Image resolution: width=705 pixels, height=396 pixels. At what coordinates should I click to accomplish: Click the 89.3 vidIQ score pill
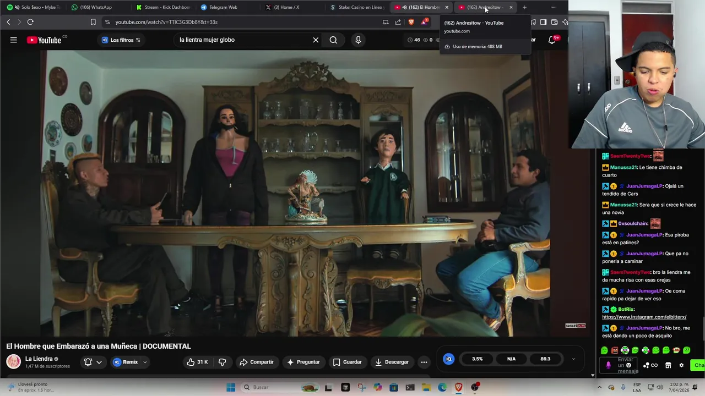coord(545,359)
